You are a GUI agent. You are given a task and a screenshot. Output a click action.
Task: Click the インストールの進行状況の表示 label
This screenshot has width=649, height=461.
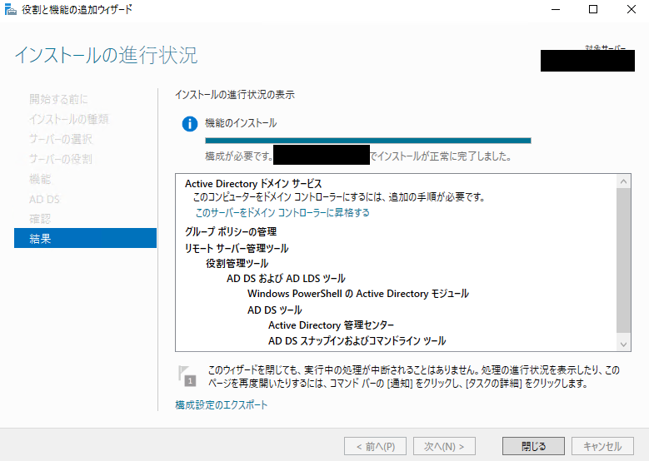(x=235, y=95)
